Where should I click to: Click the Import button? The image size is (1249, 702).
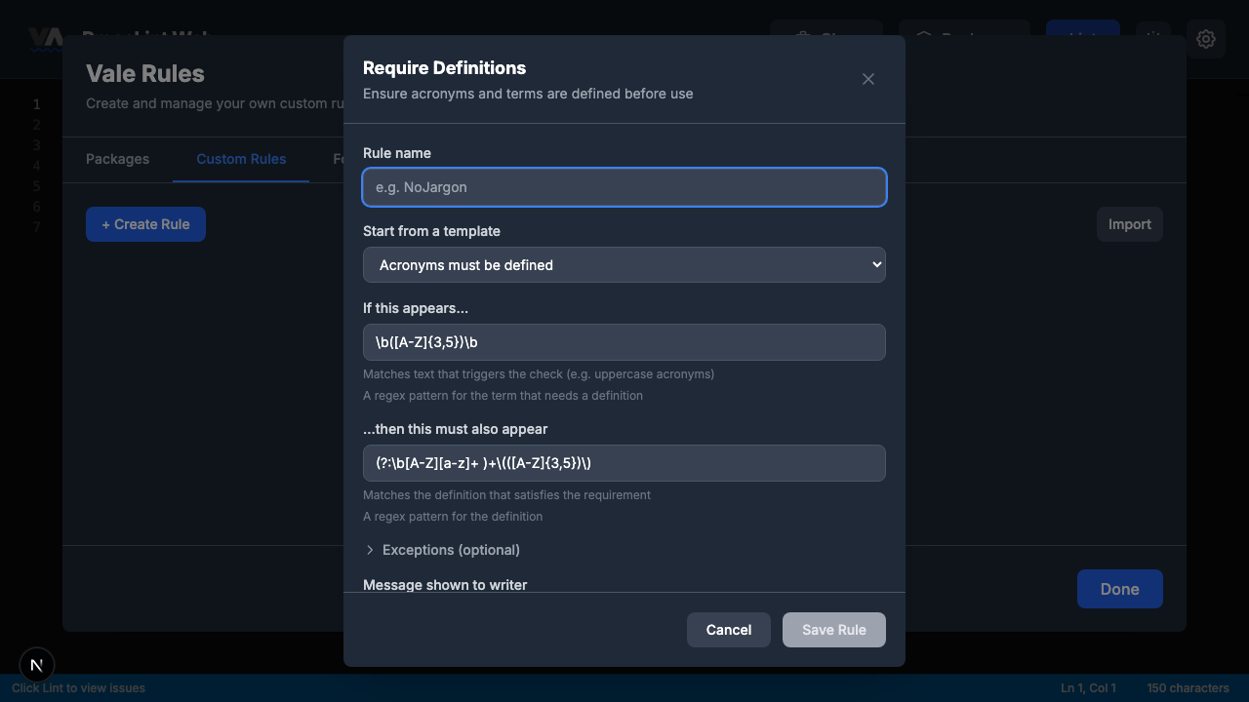point(1129,223)
